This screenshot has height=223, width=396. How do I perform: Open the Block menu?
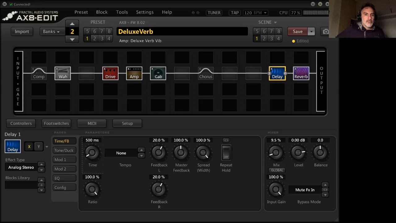click(102, 12)
